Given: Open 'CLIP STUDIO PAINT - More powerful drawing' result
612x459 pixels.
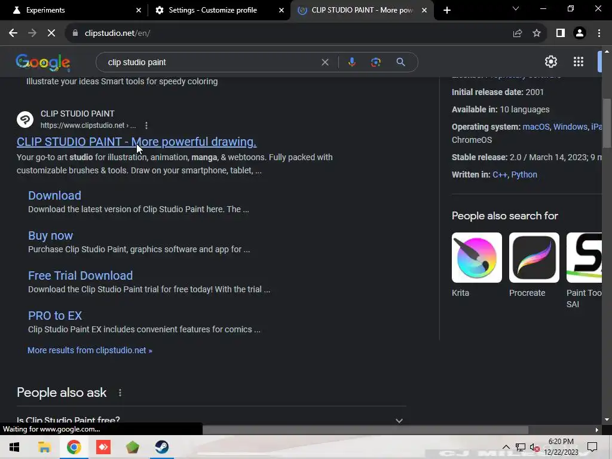Looking at the screenshot, I should (x=137, y=142).
